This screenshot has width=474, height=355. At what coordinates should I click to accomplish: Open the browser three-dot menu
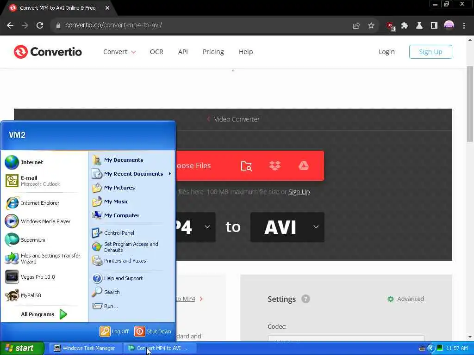tap(464, 26)
